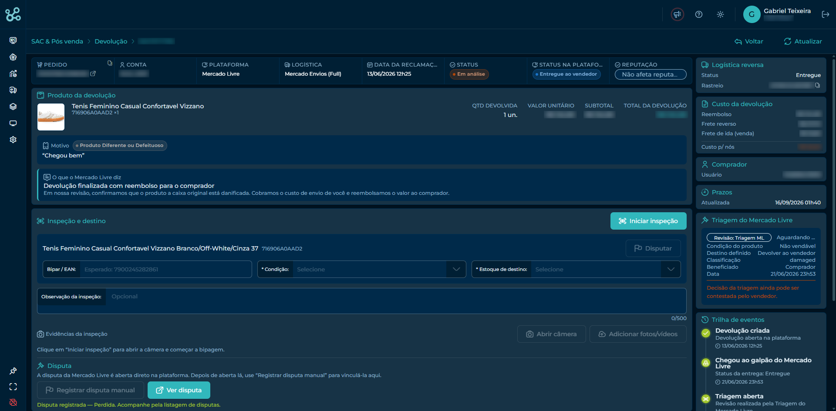836x411 pixels.
Task: Click the Em análise status badge
Action: pos(469,74)
